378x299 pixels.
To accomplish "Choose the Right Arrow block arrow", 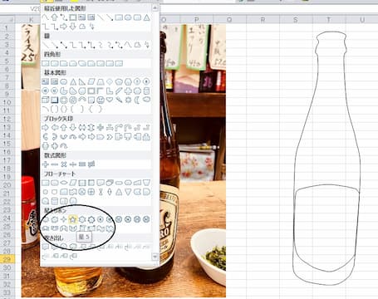I will [x=46, y=128].
